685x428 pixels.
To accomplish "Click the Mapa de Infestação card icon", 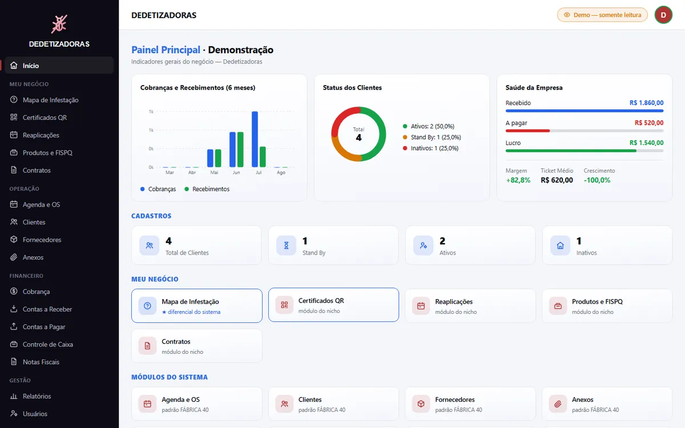I will [x=148, y=306].
